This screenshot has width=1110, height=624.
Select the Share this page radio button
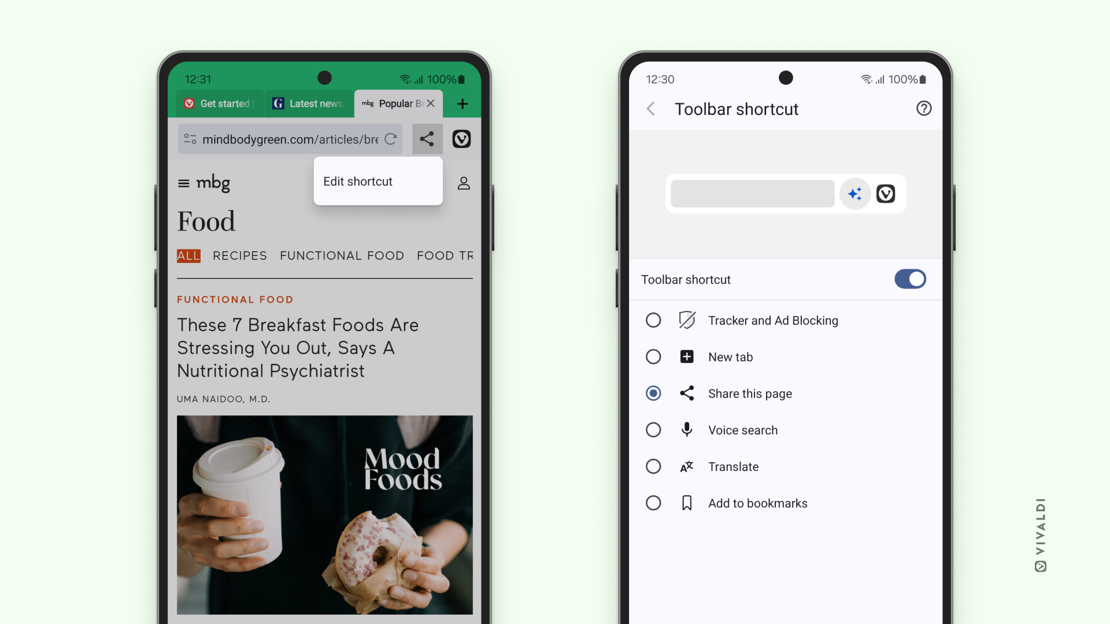(653, 393)
